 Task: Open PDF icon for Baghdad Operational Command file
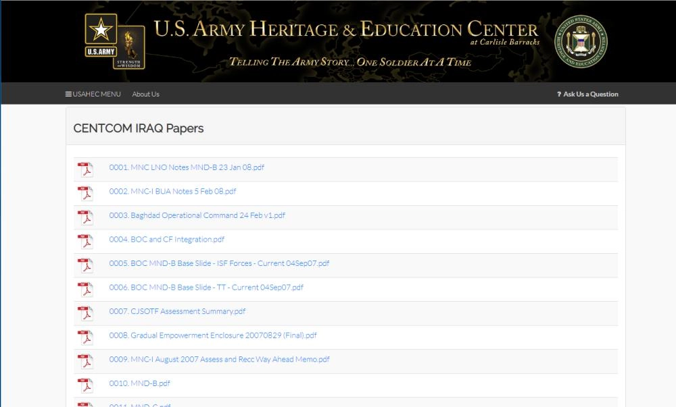click(85, 217)
